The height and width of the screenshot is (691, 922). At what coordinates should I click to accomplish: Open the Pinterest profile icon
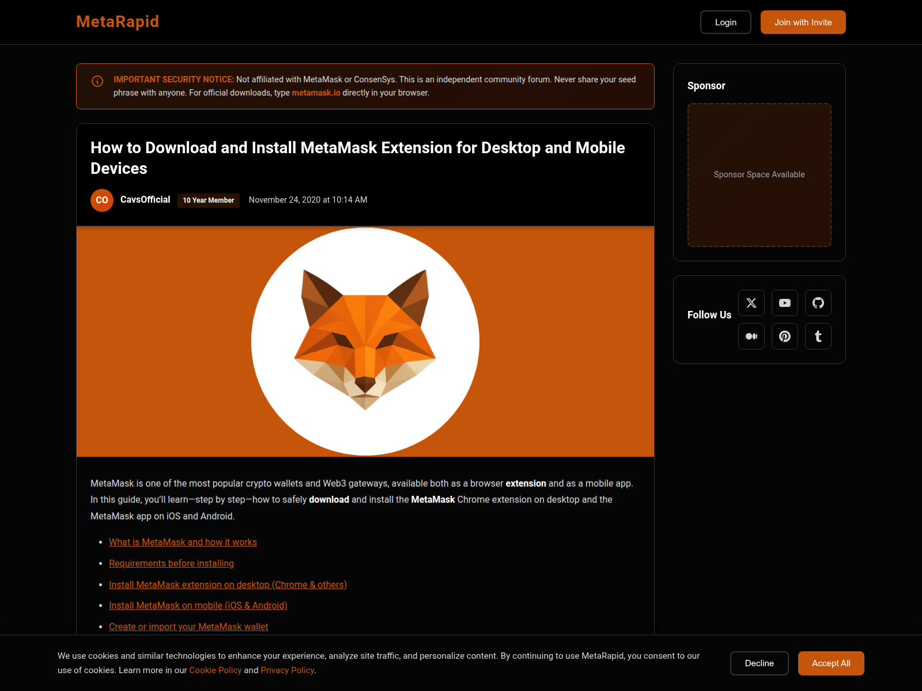[785, 336]
